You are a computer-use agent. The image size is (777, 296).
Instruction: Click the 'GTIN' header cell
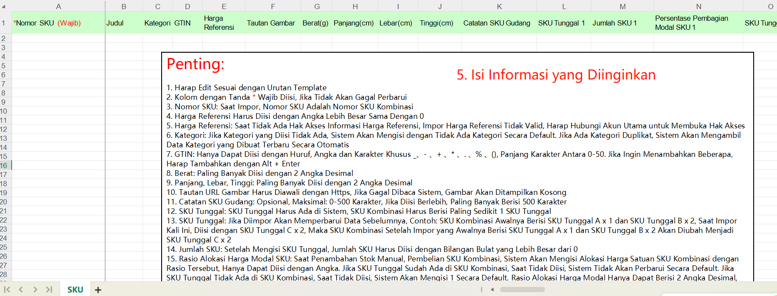click(x=188, y=23)
